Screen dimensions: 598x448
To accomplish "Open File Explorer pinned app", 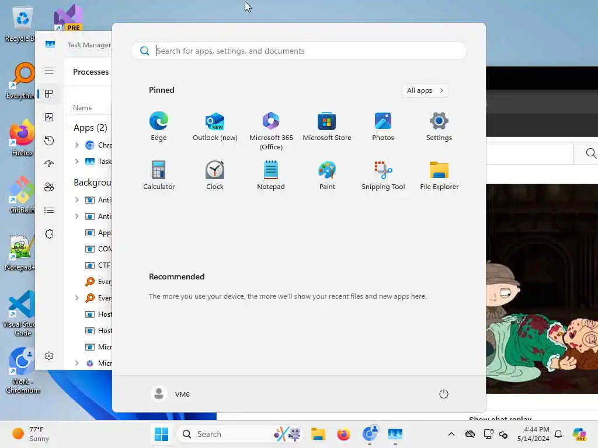I will tap(439, 175).
